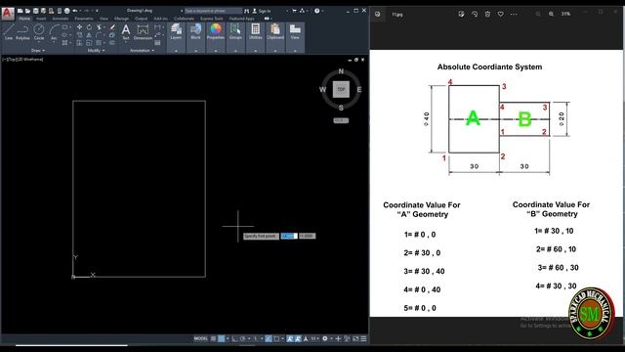
Task: Click the Open file icon in quick access toolbar
Action: pyautogui.click(x=27, y=11)
